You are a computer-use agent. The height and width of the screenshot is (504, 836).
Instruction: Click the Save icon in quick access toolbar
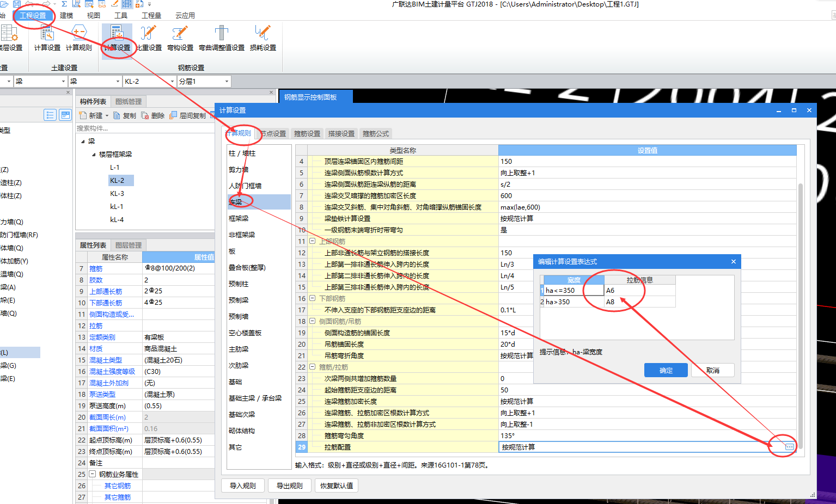point(17,4)
